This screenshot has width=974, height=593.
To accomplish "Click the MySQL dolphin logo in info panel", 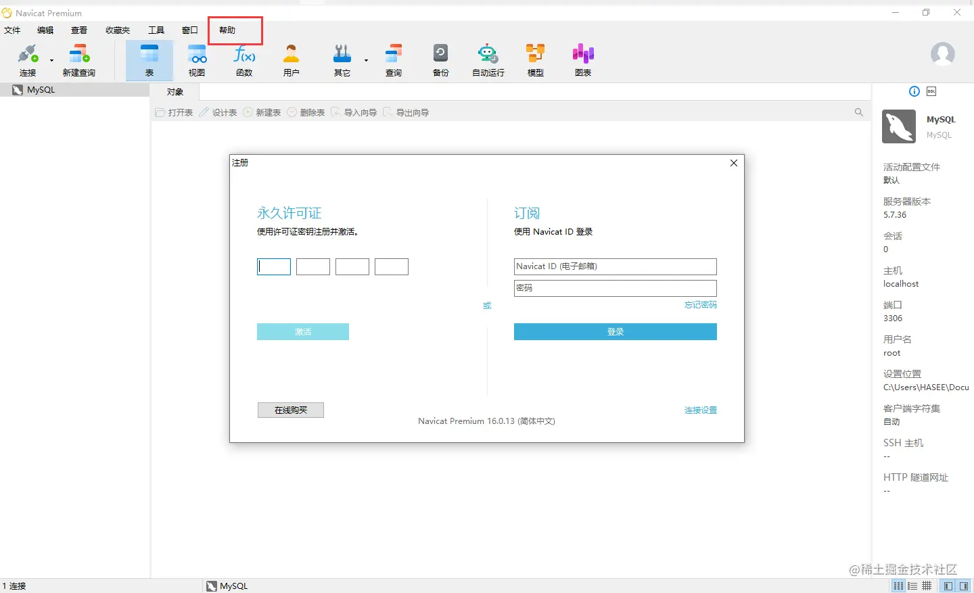I will coord(899,126).
